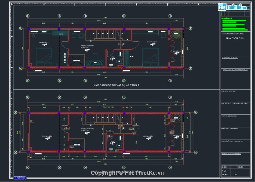The width and height of the screenshot is (255, 182).
Task: Click the sofa in the shared living room
Action: (95, 63)
